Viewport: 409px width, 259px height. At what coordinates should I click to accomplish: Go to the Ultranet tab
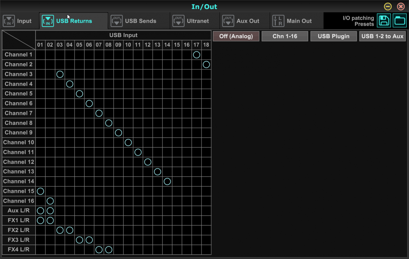pos(195,21)
